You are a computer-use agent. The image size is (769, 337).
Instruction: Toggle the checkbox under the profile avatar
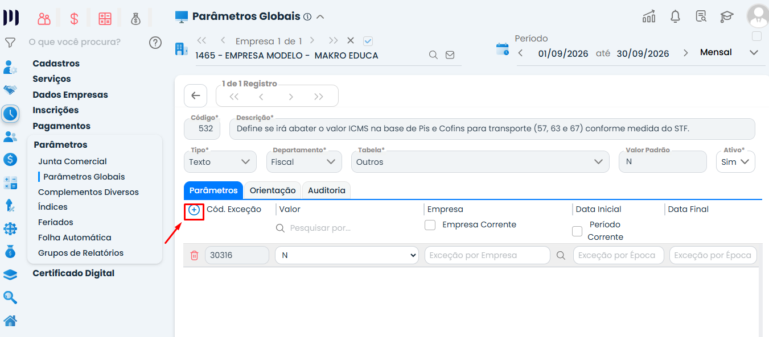756,36
